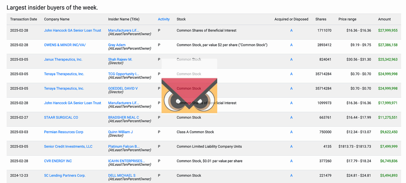Click price range $1813.73 - $1813.73
Viewport: 406px width, 183px height.
click(x=355, y=146)
